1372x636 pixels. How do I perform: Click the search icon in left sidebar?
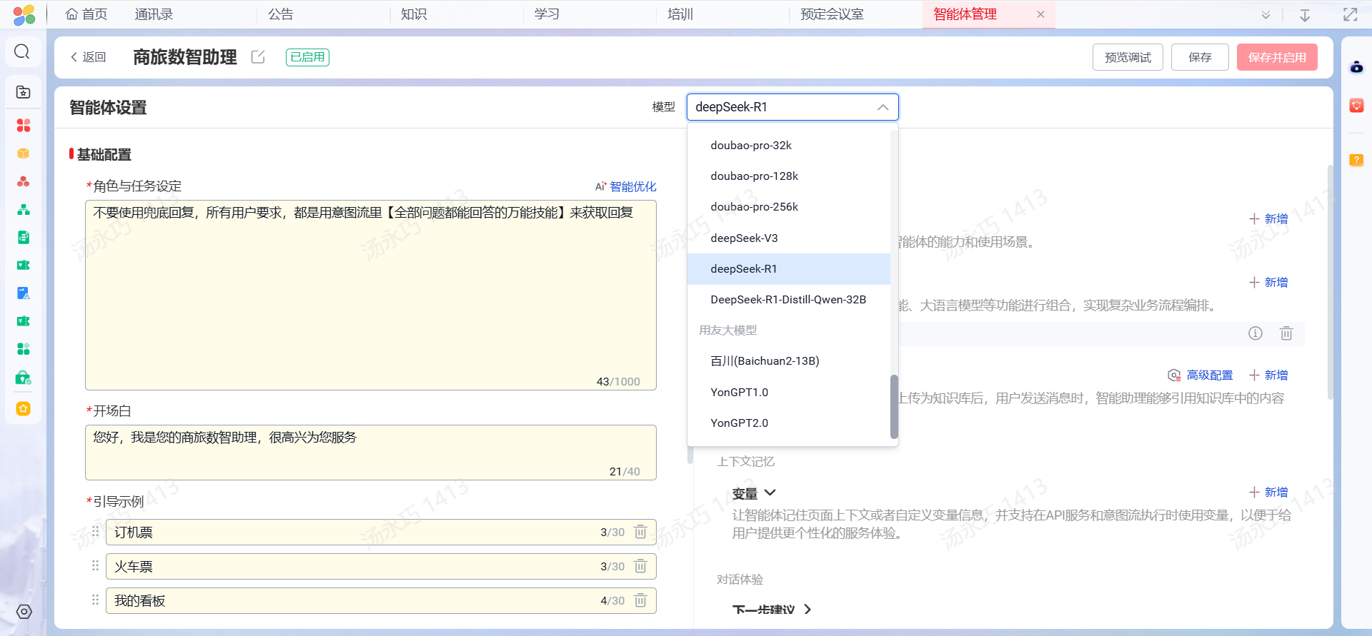coord(22,51)
